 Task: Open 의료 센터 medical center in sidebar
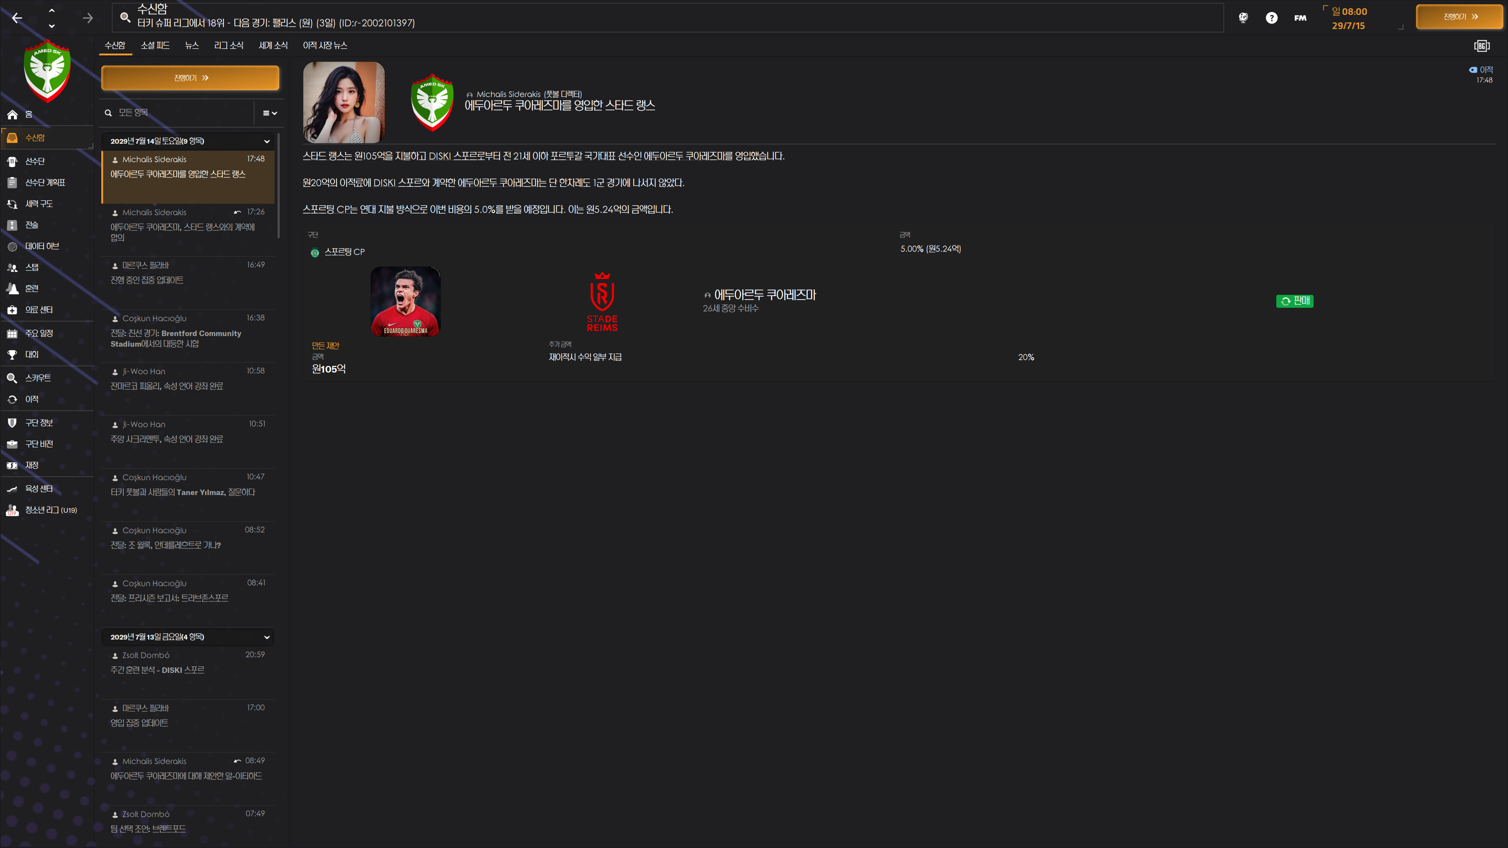click(38, 310)
